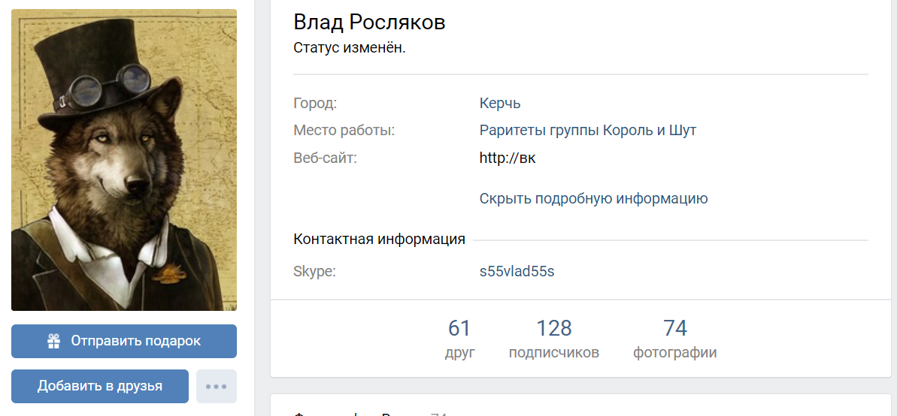Click the Skype handle s55vlad55s
The height and width of the screenshot is (416, 897).
[517, 271]
